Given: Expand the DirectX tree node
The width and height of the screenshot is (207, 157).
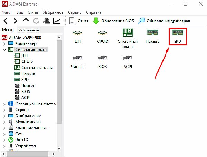Looking at the screenshot, I should pos(4,140).
